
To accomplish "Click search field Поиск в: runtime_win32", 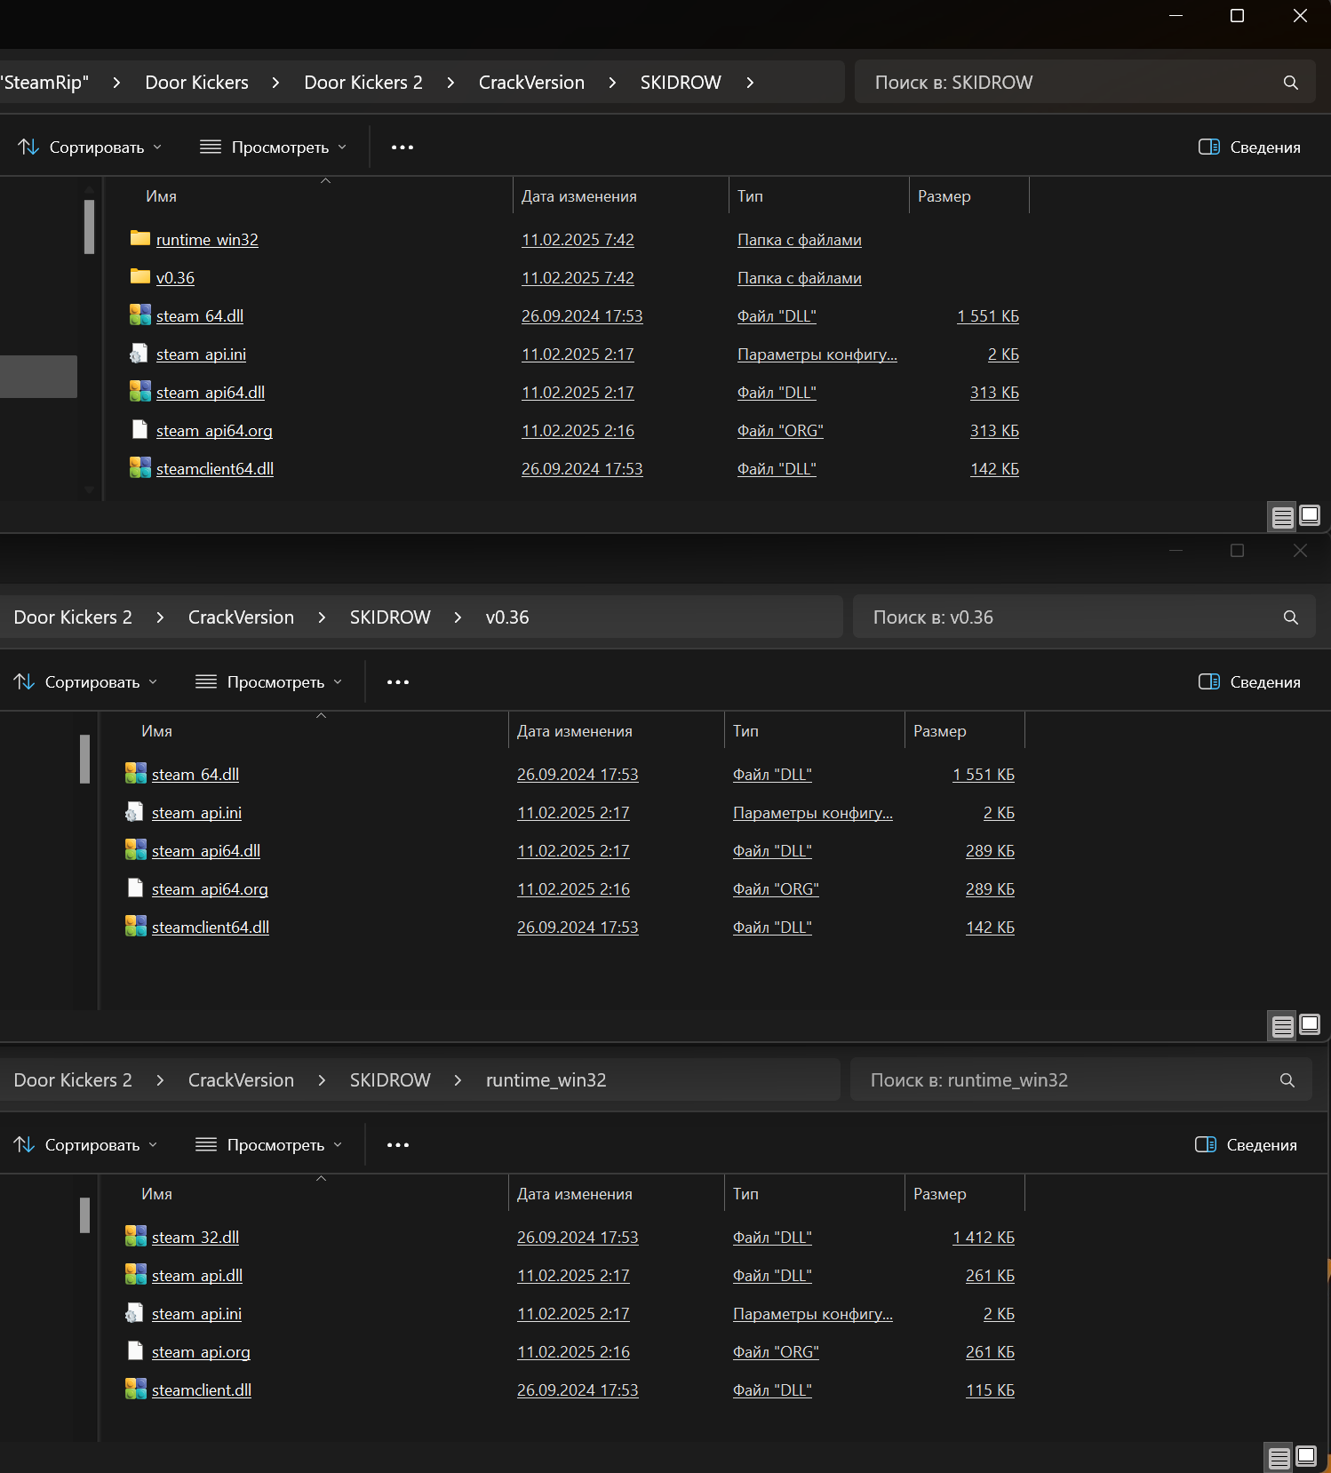I will click(1080, 1080).
